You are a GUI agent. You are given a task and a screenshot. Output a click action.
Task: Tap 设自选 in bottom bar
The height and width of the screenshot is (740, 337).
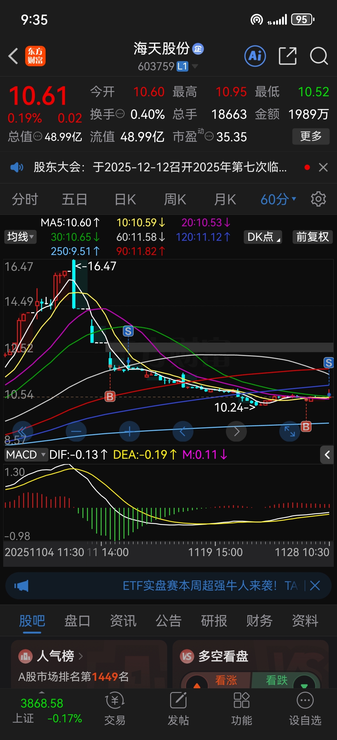(x=305, y=708)
